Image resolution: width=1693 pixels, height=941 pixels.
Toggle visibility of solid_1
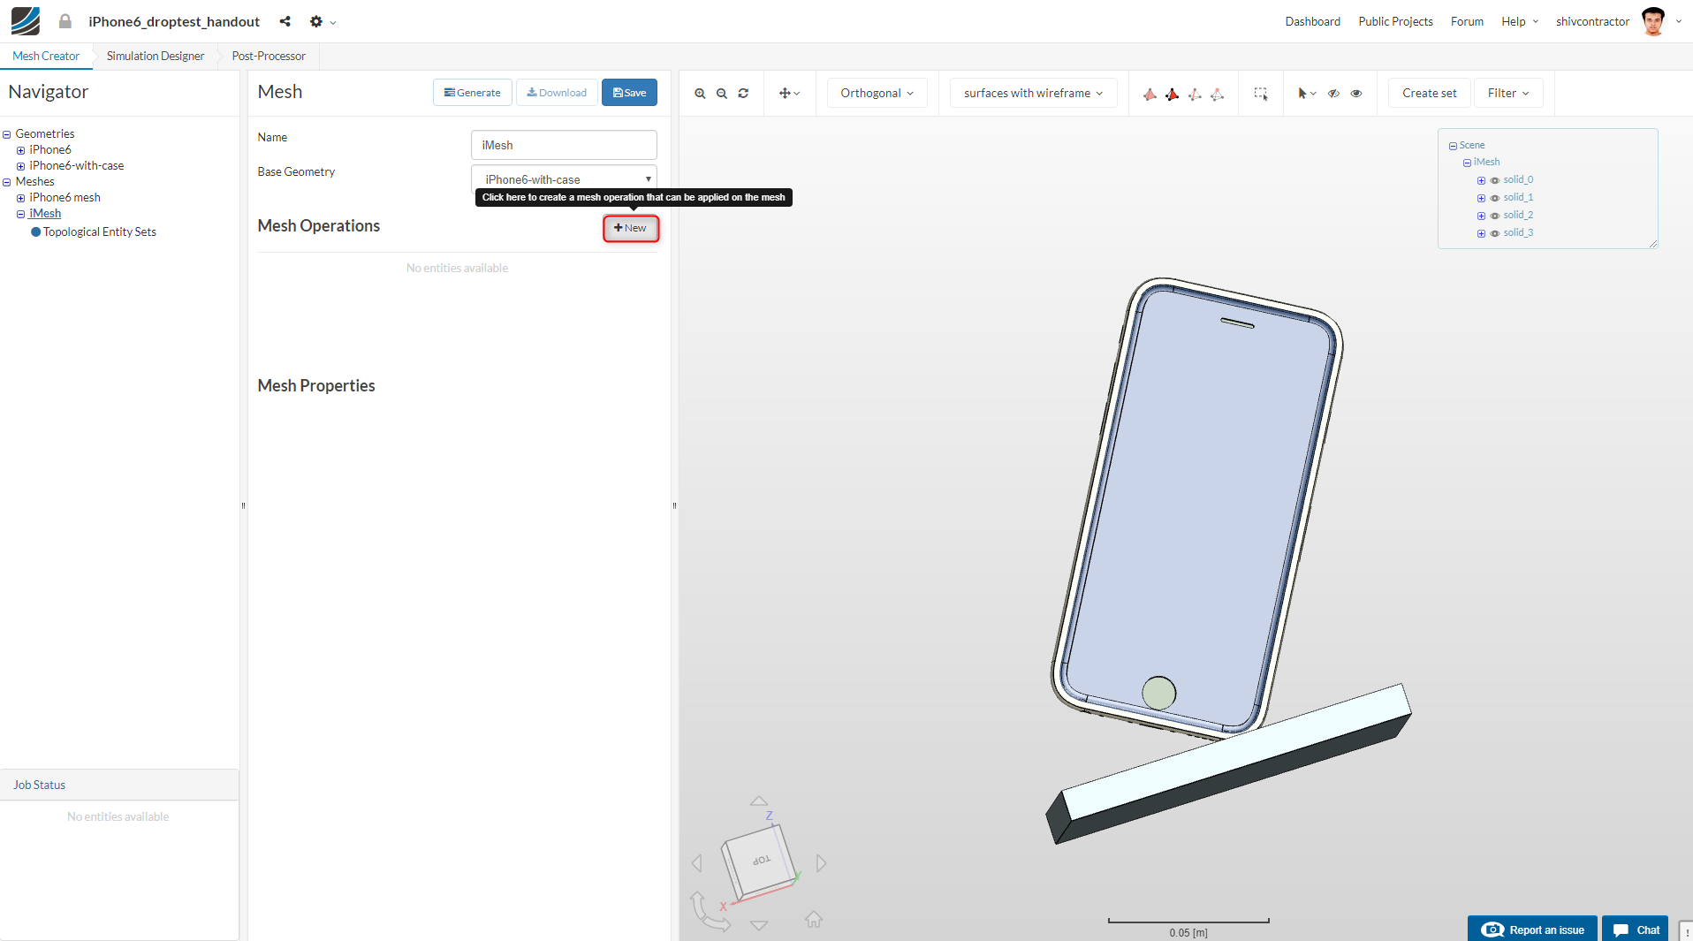point(1495,198)
